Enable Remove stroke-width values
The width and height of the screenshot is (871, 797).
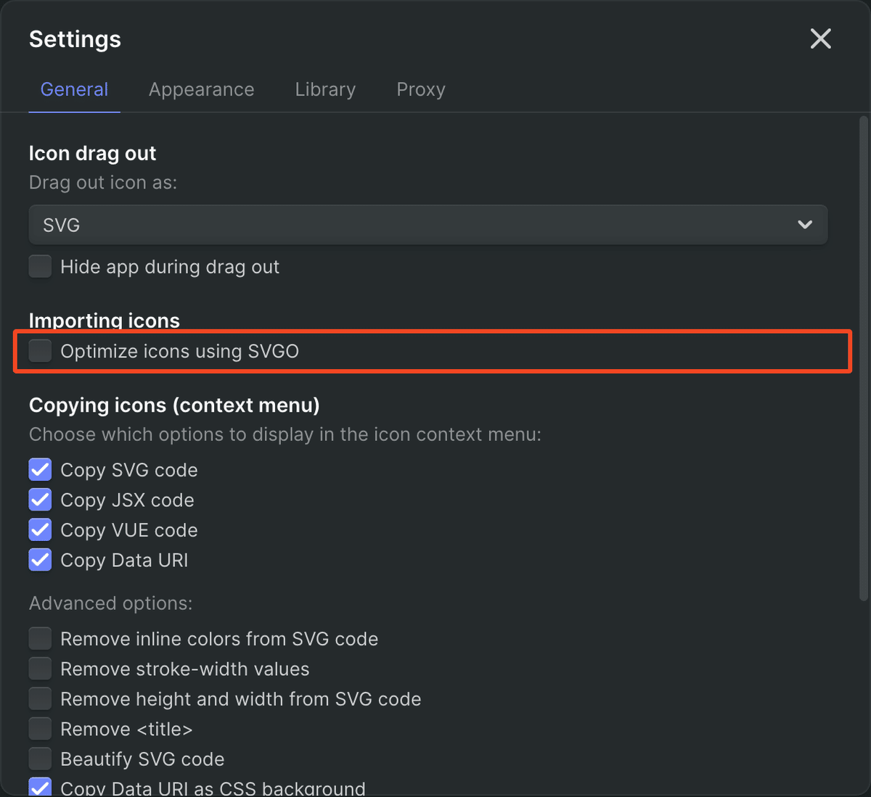[40, 669]
